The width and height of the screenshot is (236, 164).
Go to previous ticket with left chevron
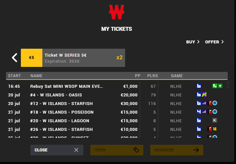coord(14,58)
